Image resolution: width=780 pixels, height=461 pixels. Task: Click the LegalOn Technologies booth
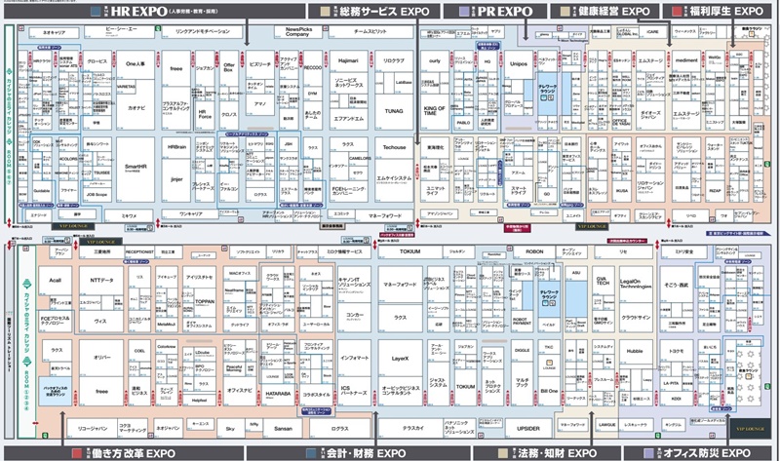pyautogui.click(x=636, y=284)
